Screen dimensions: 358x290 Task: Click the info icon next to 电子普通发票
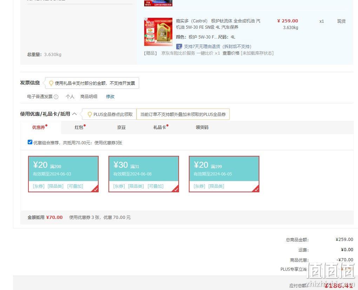click(x=56, y=97)
